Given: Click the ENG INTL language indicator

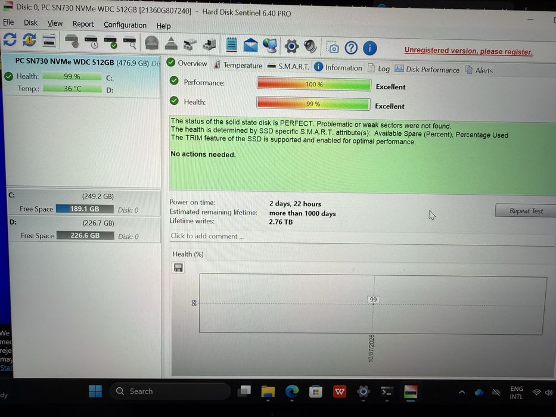Looking at the screenshot, I should click(x=516, y=393).
